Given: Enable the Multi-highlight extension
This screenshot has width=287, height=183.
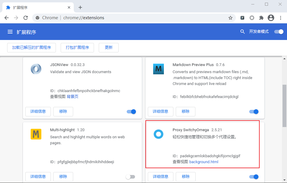Looking at the screenshot, I should 130,177.
